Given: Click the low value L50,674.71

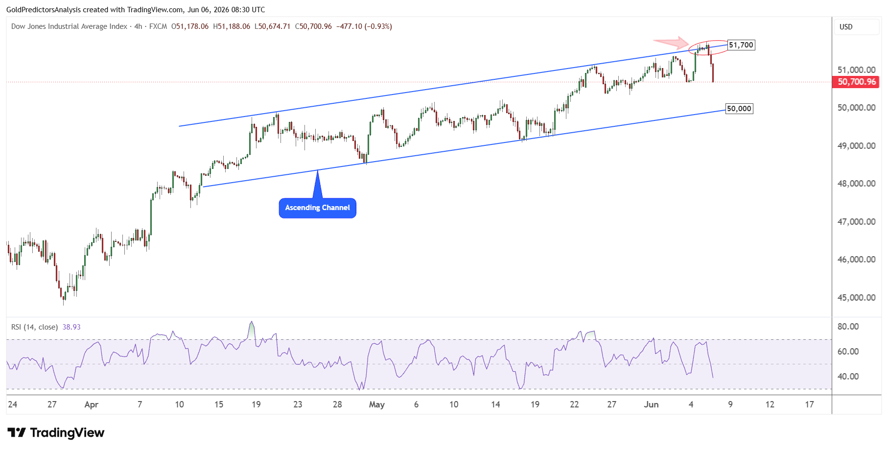Looking at the screenshot, I should tap(273, 26).
